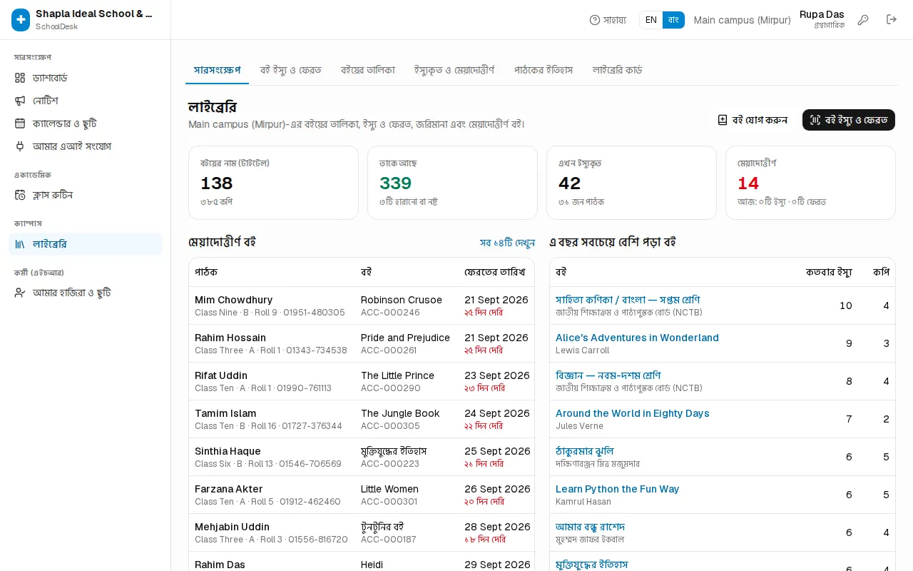Open the সাহিত্য কণিকা / বাংলা book link
913x571 pixels.
(628, 300)
